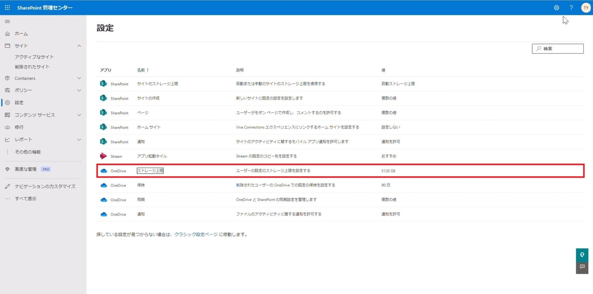Open the feedback lightbulb panel
593x294 pixels.
(582, 254)
